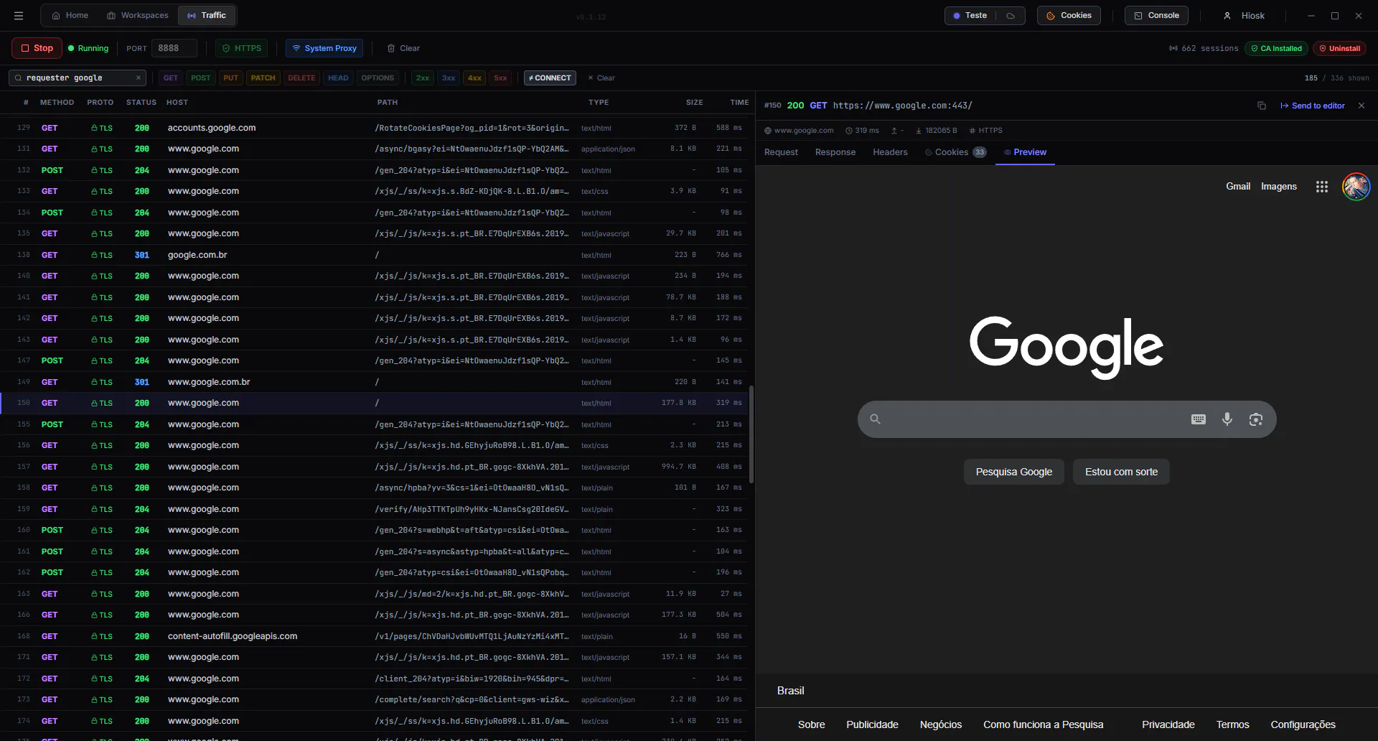This screenshot has height=741, width=1378.
Task: Click the Google account avatar in the preview
Action: point(1356,187)
